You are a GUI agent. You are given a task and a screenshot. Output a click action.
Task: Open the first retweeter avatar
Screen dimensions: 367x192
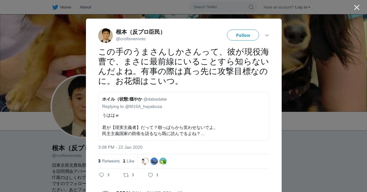(145, 161)
